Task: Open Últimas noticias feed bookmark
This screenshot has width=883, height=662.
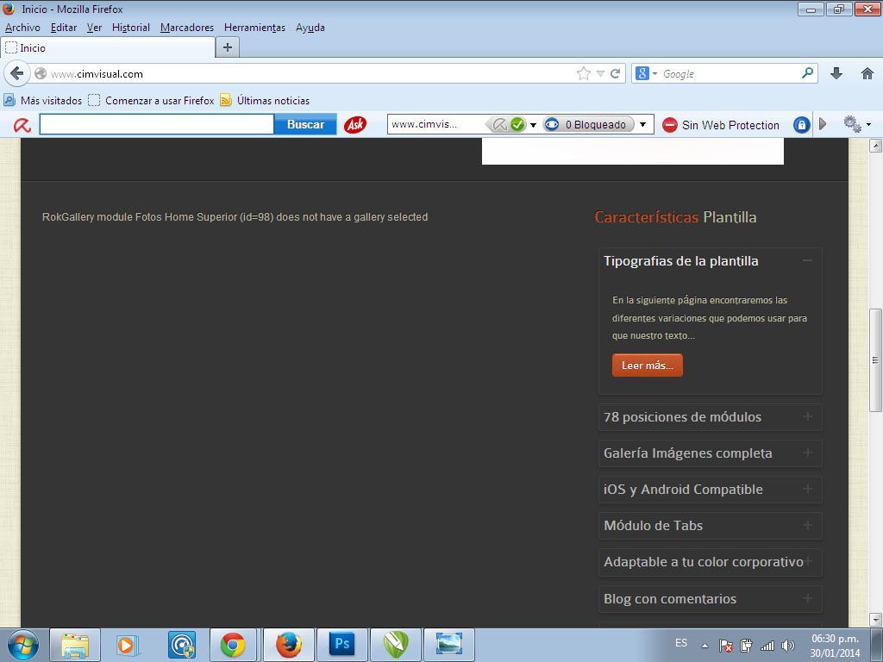Action: pos(265,101)
